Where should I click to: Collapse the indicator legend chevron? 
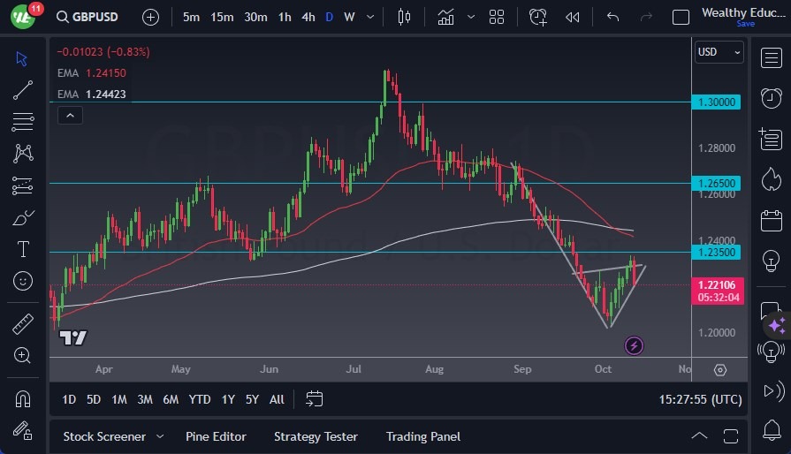pos(69,115)
